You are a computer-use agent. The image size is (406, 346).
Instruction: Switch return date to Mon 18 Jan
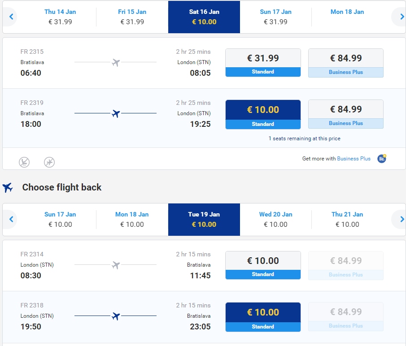tap(132, 219)
